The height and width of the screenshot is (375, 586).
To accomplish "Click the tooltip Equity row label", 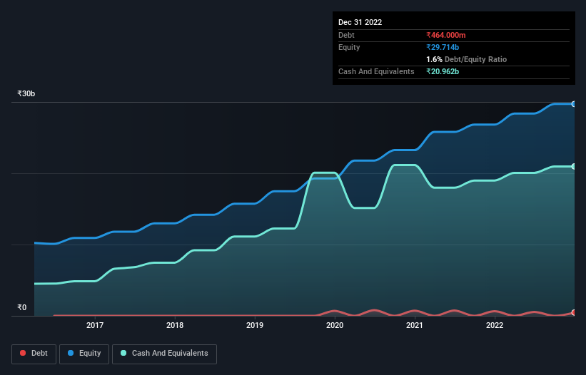I will tap(349, 47).
